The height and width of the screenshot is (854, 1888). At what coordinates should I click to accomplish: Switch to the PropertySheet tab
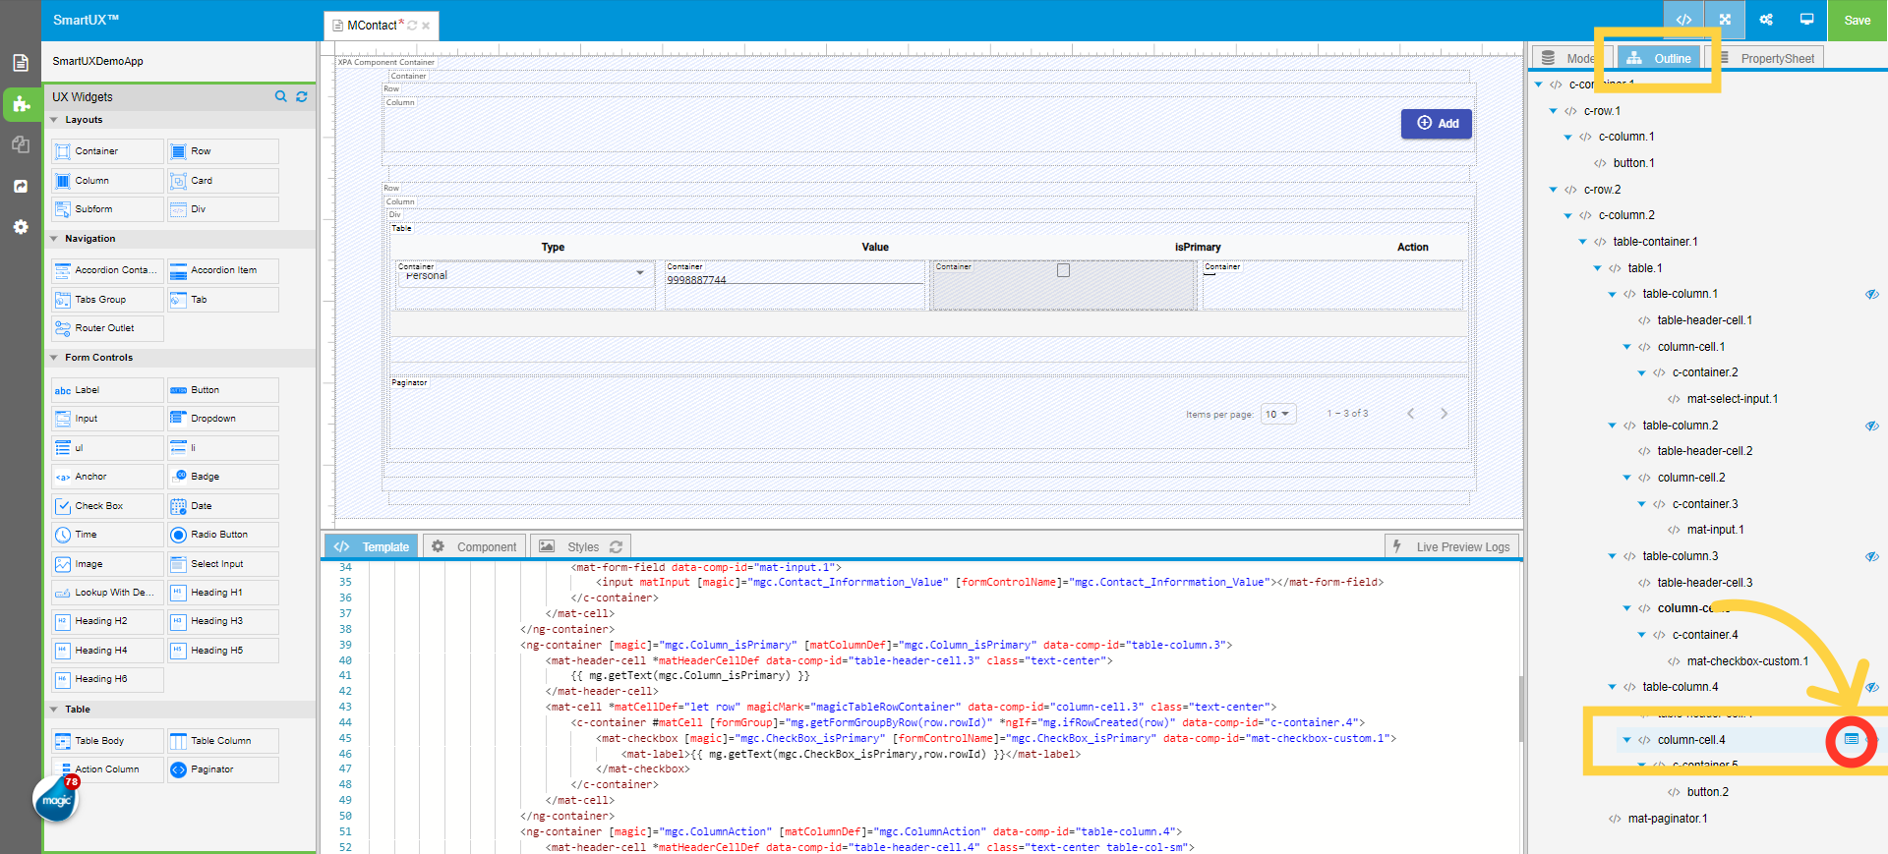click(1766, 58)
